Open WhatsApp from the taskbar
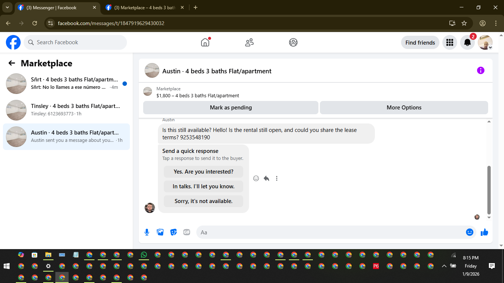Screen dimensions: 504x283 (x=144, y=255)
